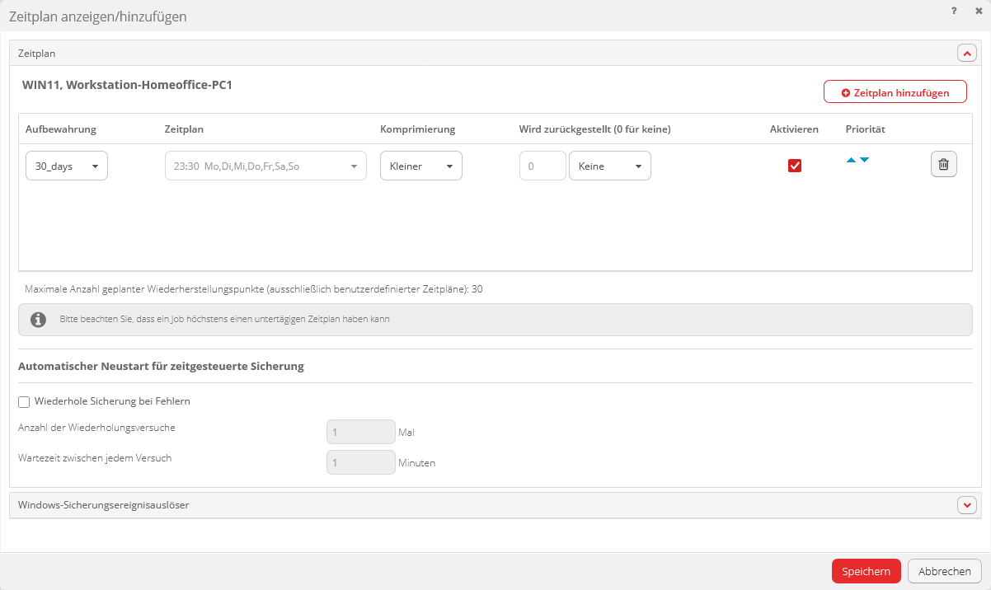991x590 pixels.
Task: Open the Aufbewahrung 30_days dropdown
Action: point(67,166)
